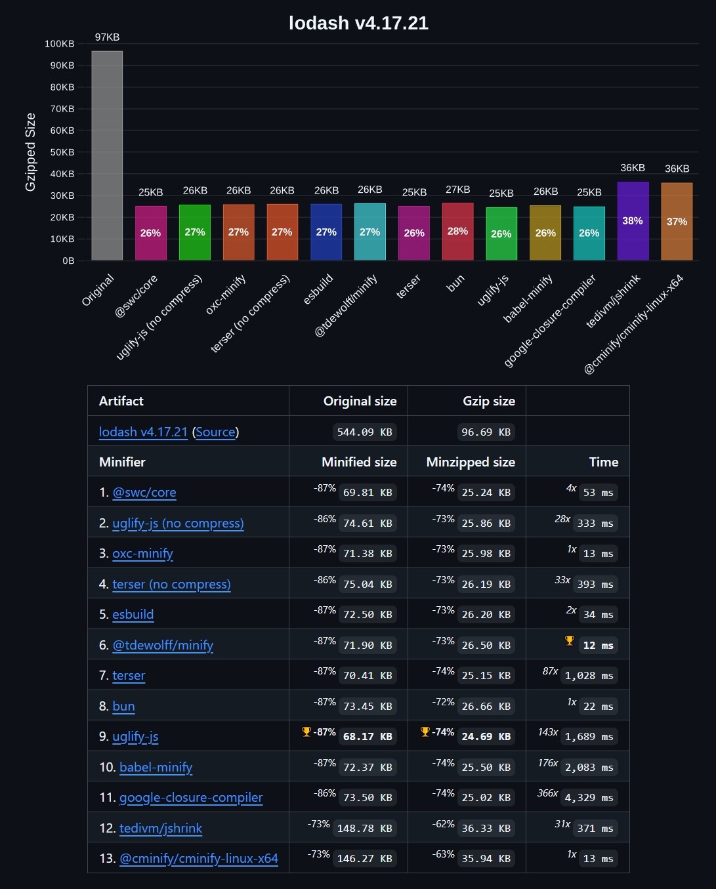Image resolution: width=716 pixels, height=889 pixels.
Task: Select the "26.66 KB" minzipped cell for bun
Action: [486, 707]
